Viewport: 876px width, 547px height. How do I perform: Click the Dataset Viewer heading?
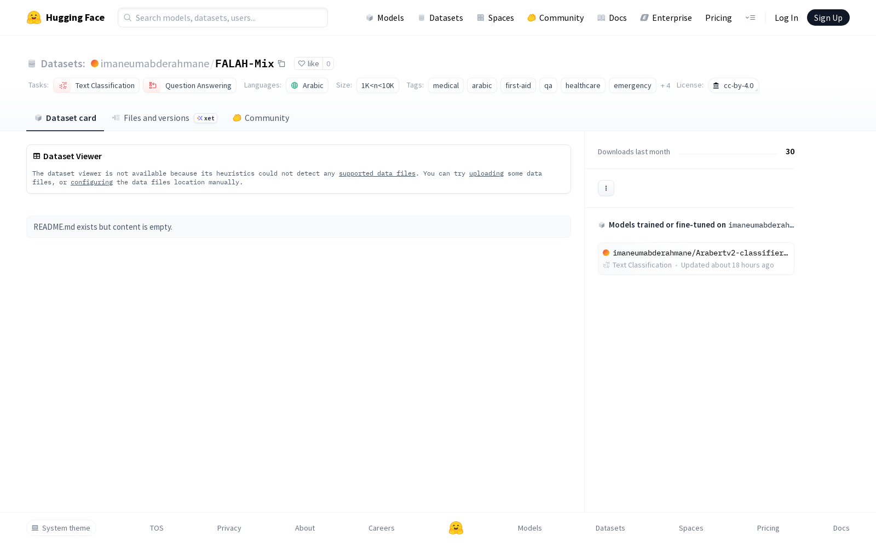tap(72, 156)
